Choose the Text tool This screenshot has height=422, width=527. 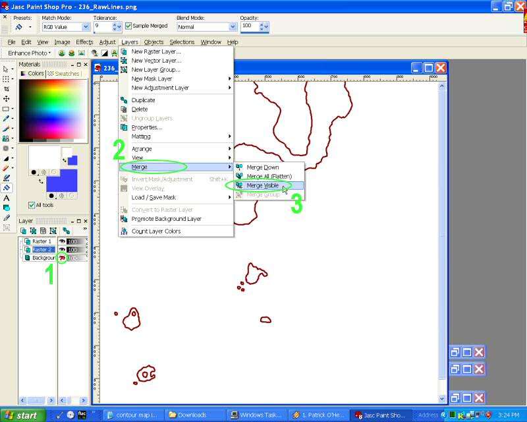[7, 198]
